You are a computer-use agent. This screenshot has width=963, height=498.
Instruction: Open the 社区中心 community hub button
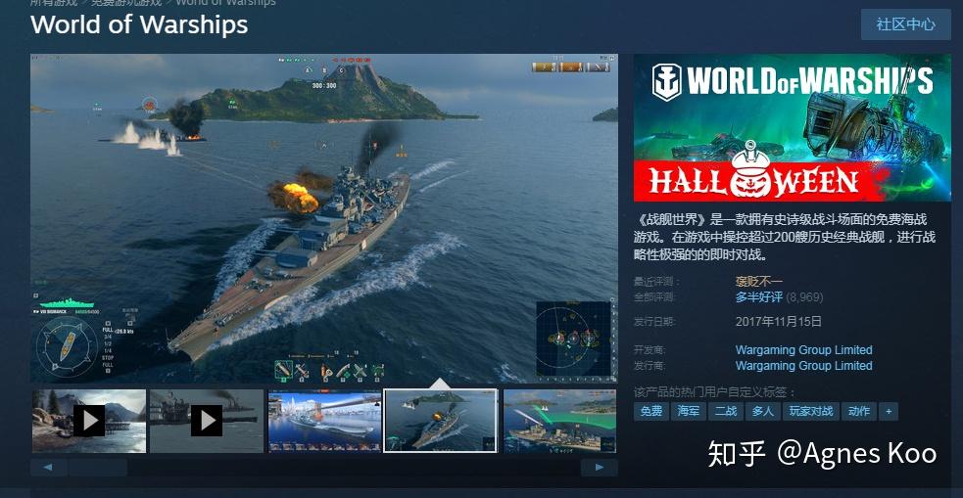906,24
